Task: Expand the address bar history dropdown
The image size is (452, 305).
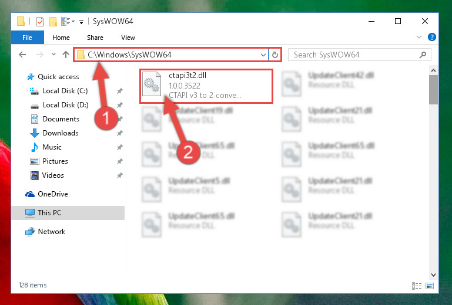Action: [x=263, y=55]
